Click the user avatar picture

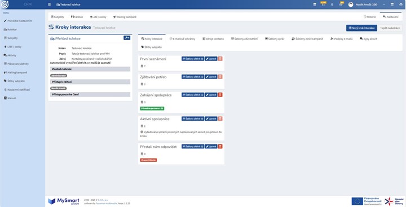[x=351, y=5]
